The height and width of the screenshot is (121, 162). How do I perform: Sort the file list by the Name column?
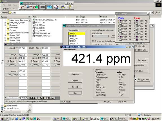[48, 17]
